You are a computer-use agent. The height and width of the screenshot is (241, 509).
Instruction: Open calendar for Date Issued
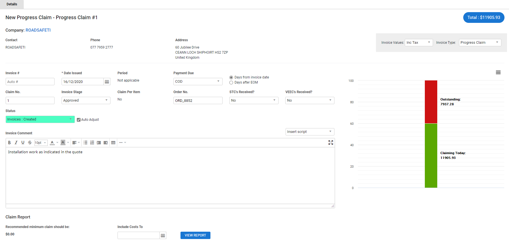point(107,82)
